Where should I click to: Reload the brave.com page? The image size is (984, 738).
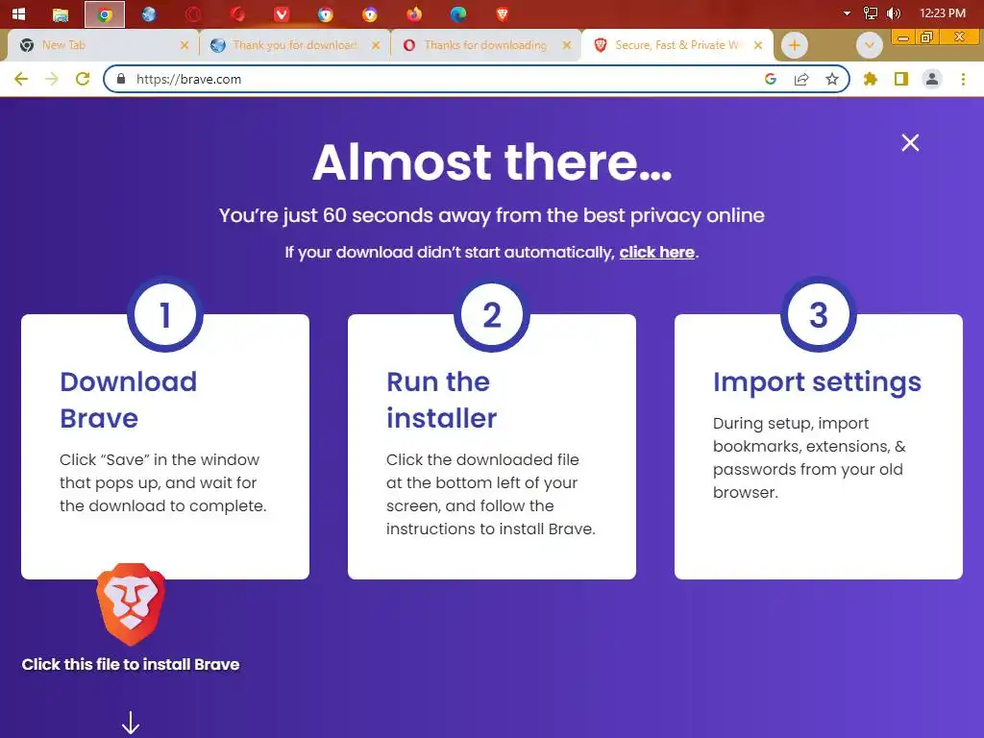[x=83, y=79]
